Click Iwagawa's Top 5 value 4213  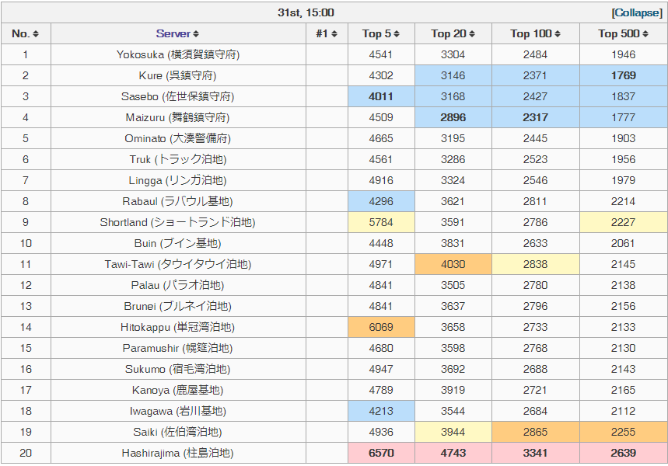[381, 411]
